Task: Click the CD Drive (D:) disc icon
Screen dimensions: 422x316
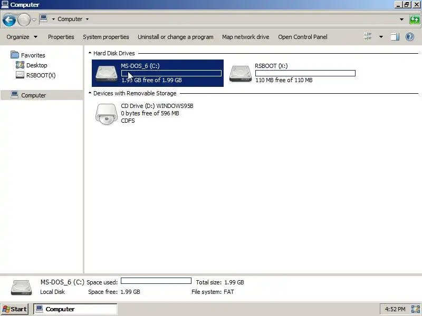Action: pyautogui.click(x=107, y=114)
